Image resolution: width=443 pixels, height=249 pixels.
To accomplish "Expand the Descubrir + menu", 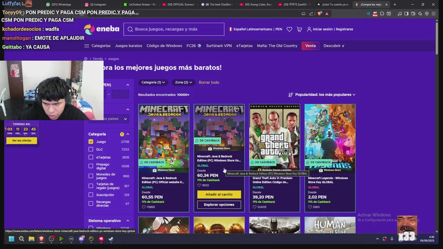I will click(334, 46).
